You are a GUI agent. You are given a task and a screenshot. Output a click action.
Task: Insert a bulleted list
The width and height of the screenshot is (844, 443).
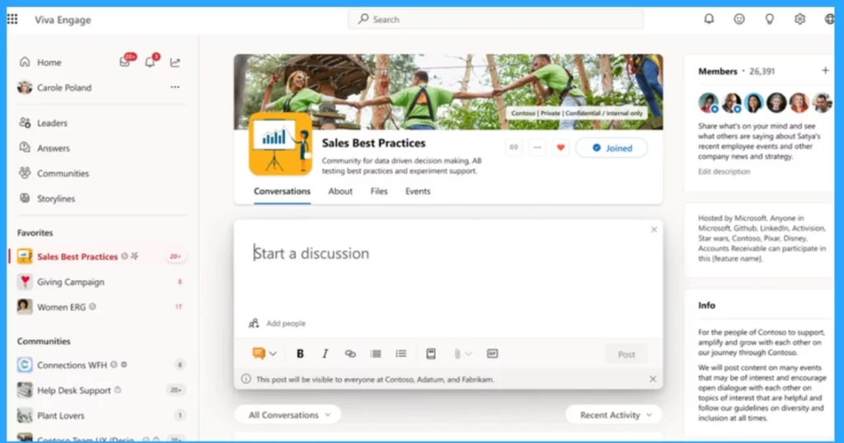coord(401,354)
